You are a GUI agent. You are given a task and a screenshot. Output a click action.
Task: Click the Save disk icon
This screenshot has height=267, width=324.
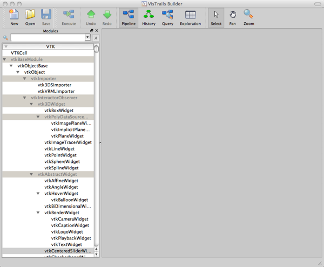[x=46, y=17]
